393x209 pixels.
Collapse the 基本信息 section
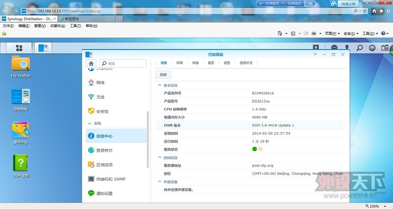tap(160, 85)
